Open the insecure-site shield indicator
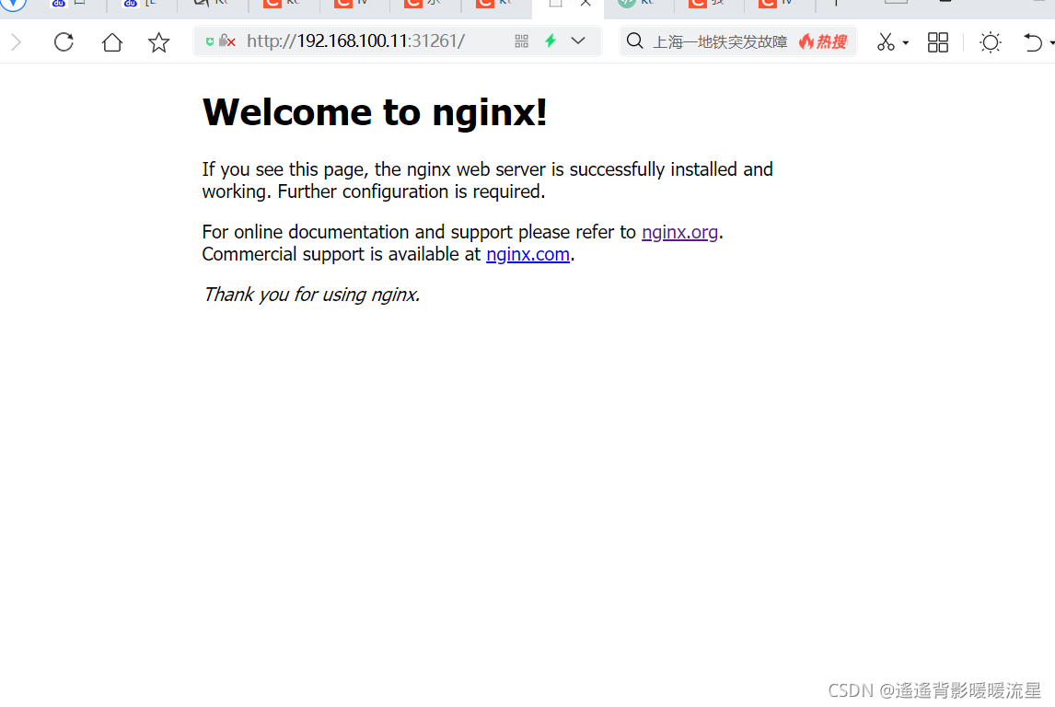This screenshot has width=1055, height=707. (220, 41)
